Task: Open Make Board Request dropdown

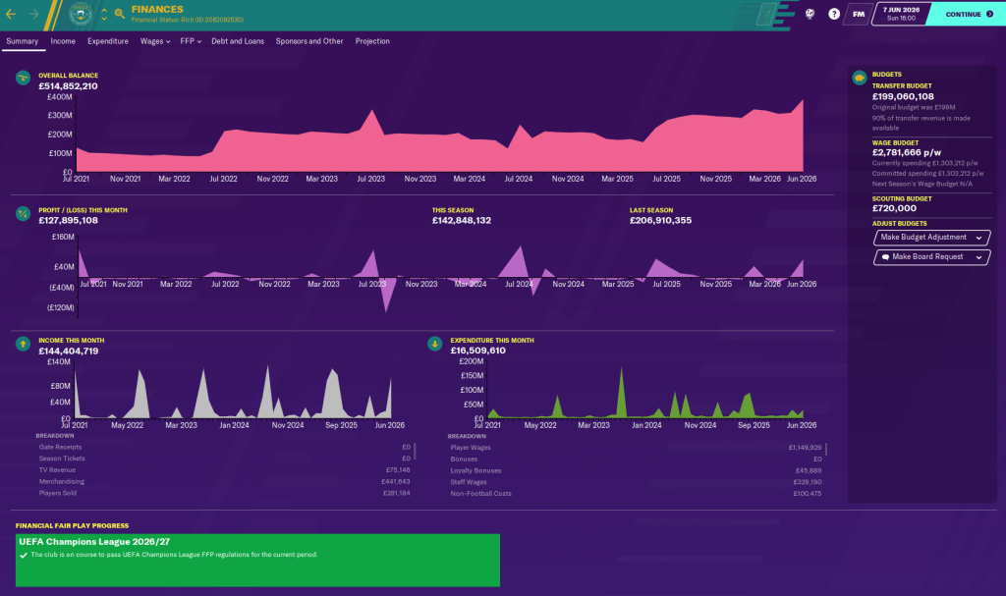Action: (931, 257)
